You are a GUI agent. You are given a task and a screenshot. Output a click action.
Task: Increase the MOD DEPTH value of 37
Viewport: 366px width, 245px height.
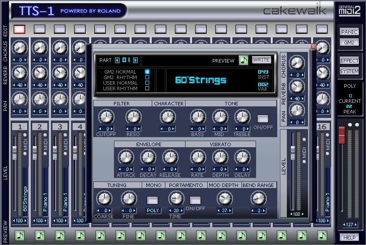(x=230, y=210)
